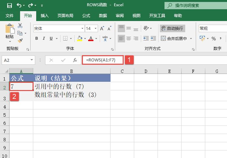The image size is (227, 158).
Task: Switch to the 插入 tab
Action: (x=44, y=15)
